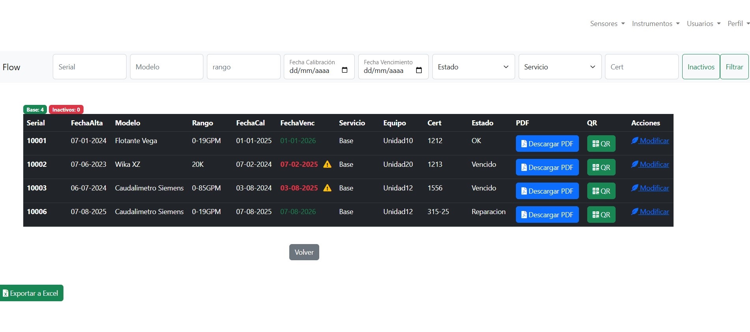Click expired date 07-02-2025

coord(299,164)
